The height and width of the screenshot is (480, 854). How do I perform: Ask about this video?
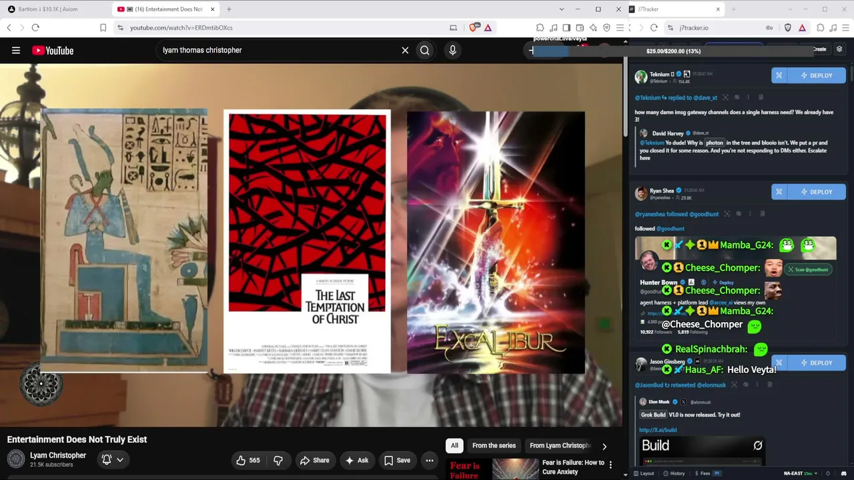coord(356,460)
